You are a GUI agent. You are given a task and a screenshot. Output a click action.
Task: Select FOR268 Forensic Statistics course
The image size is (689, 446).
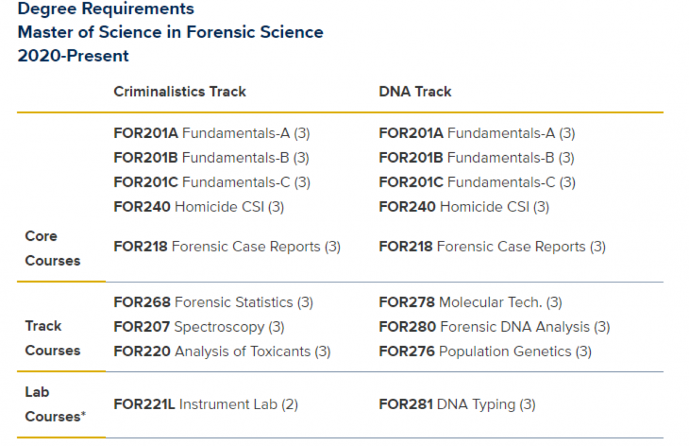click(x=214, y=302)
